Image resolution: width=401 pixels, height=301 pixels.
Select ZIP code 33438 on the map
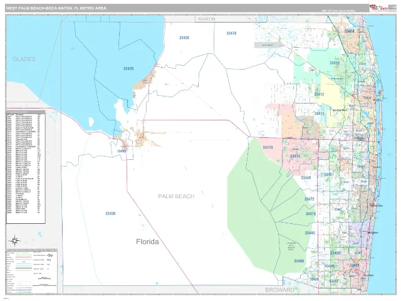pyautogui.click(x=184, y=38)
